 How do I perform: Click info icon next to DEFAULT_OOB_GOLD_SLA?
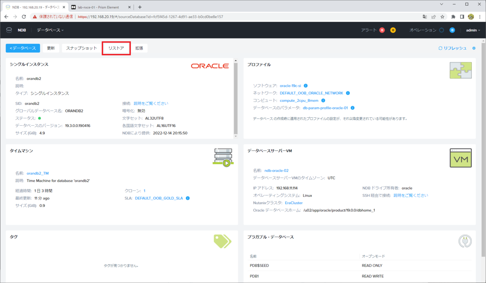click(188, 199)
